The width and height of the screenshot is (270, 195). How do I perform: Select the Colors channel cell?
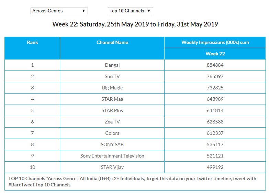(112, 133)
